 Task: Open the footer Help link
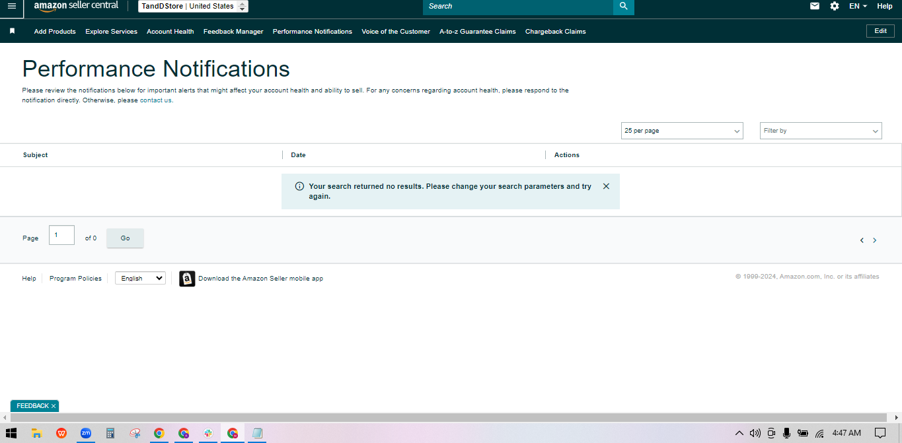point(29,279)
